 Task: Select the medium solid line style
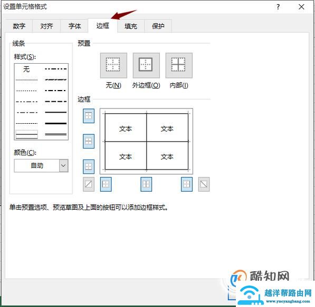click(x=55, y=112)
